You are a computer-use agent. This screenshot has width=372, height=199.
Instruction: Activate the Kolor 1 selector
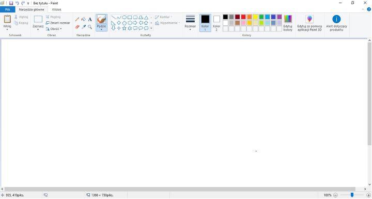[x=205, y=23]
